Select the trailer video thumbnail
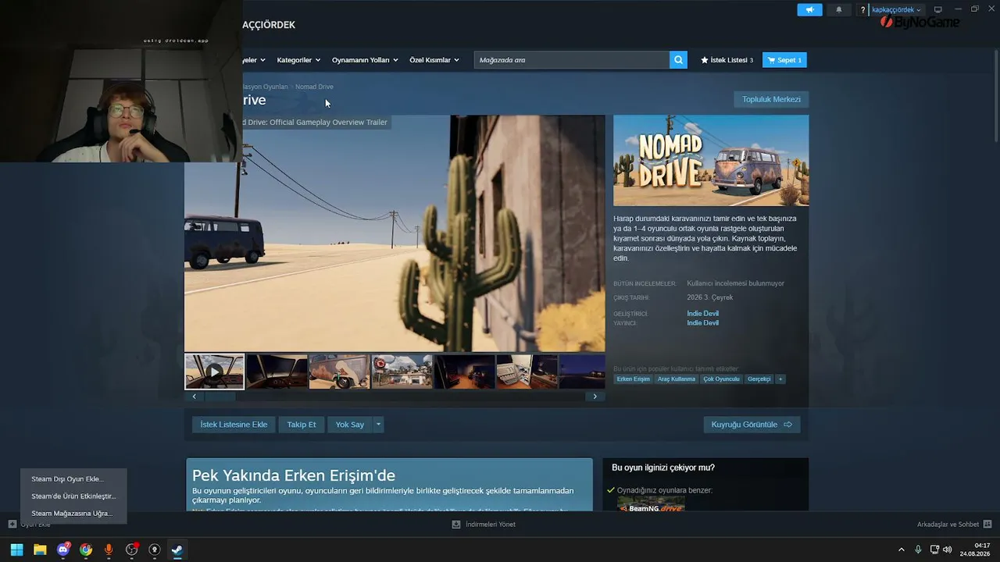 tap(214, 372)
